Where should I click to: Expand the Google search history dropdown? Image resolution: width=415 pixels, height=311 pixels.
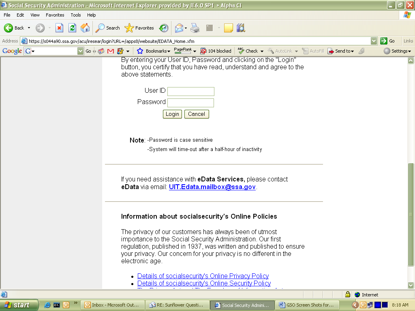[x=81, y=51]
